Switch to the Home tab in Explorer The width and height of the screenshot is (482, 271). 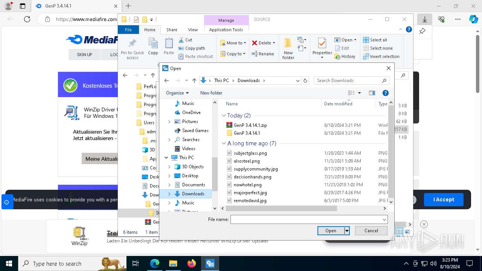pyautogui.click(x=149, y=30)
